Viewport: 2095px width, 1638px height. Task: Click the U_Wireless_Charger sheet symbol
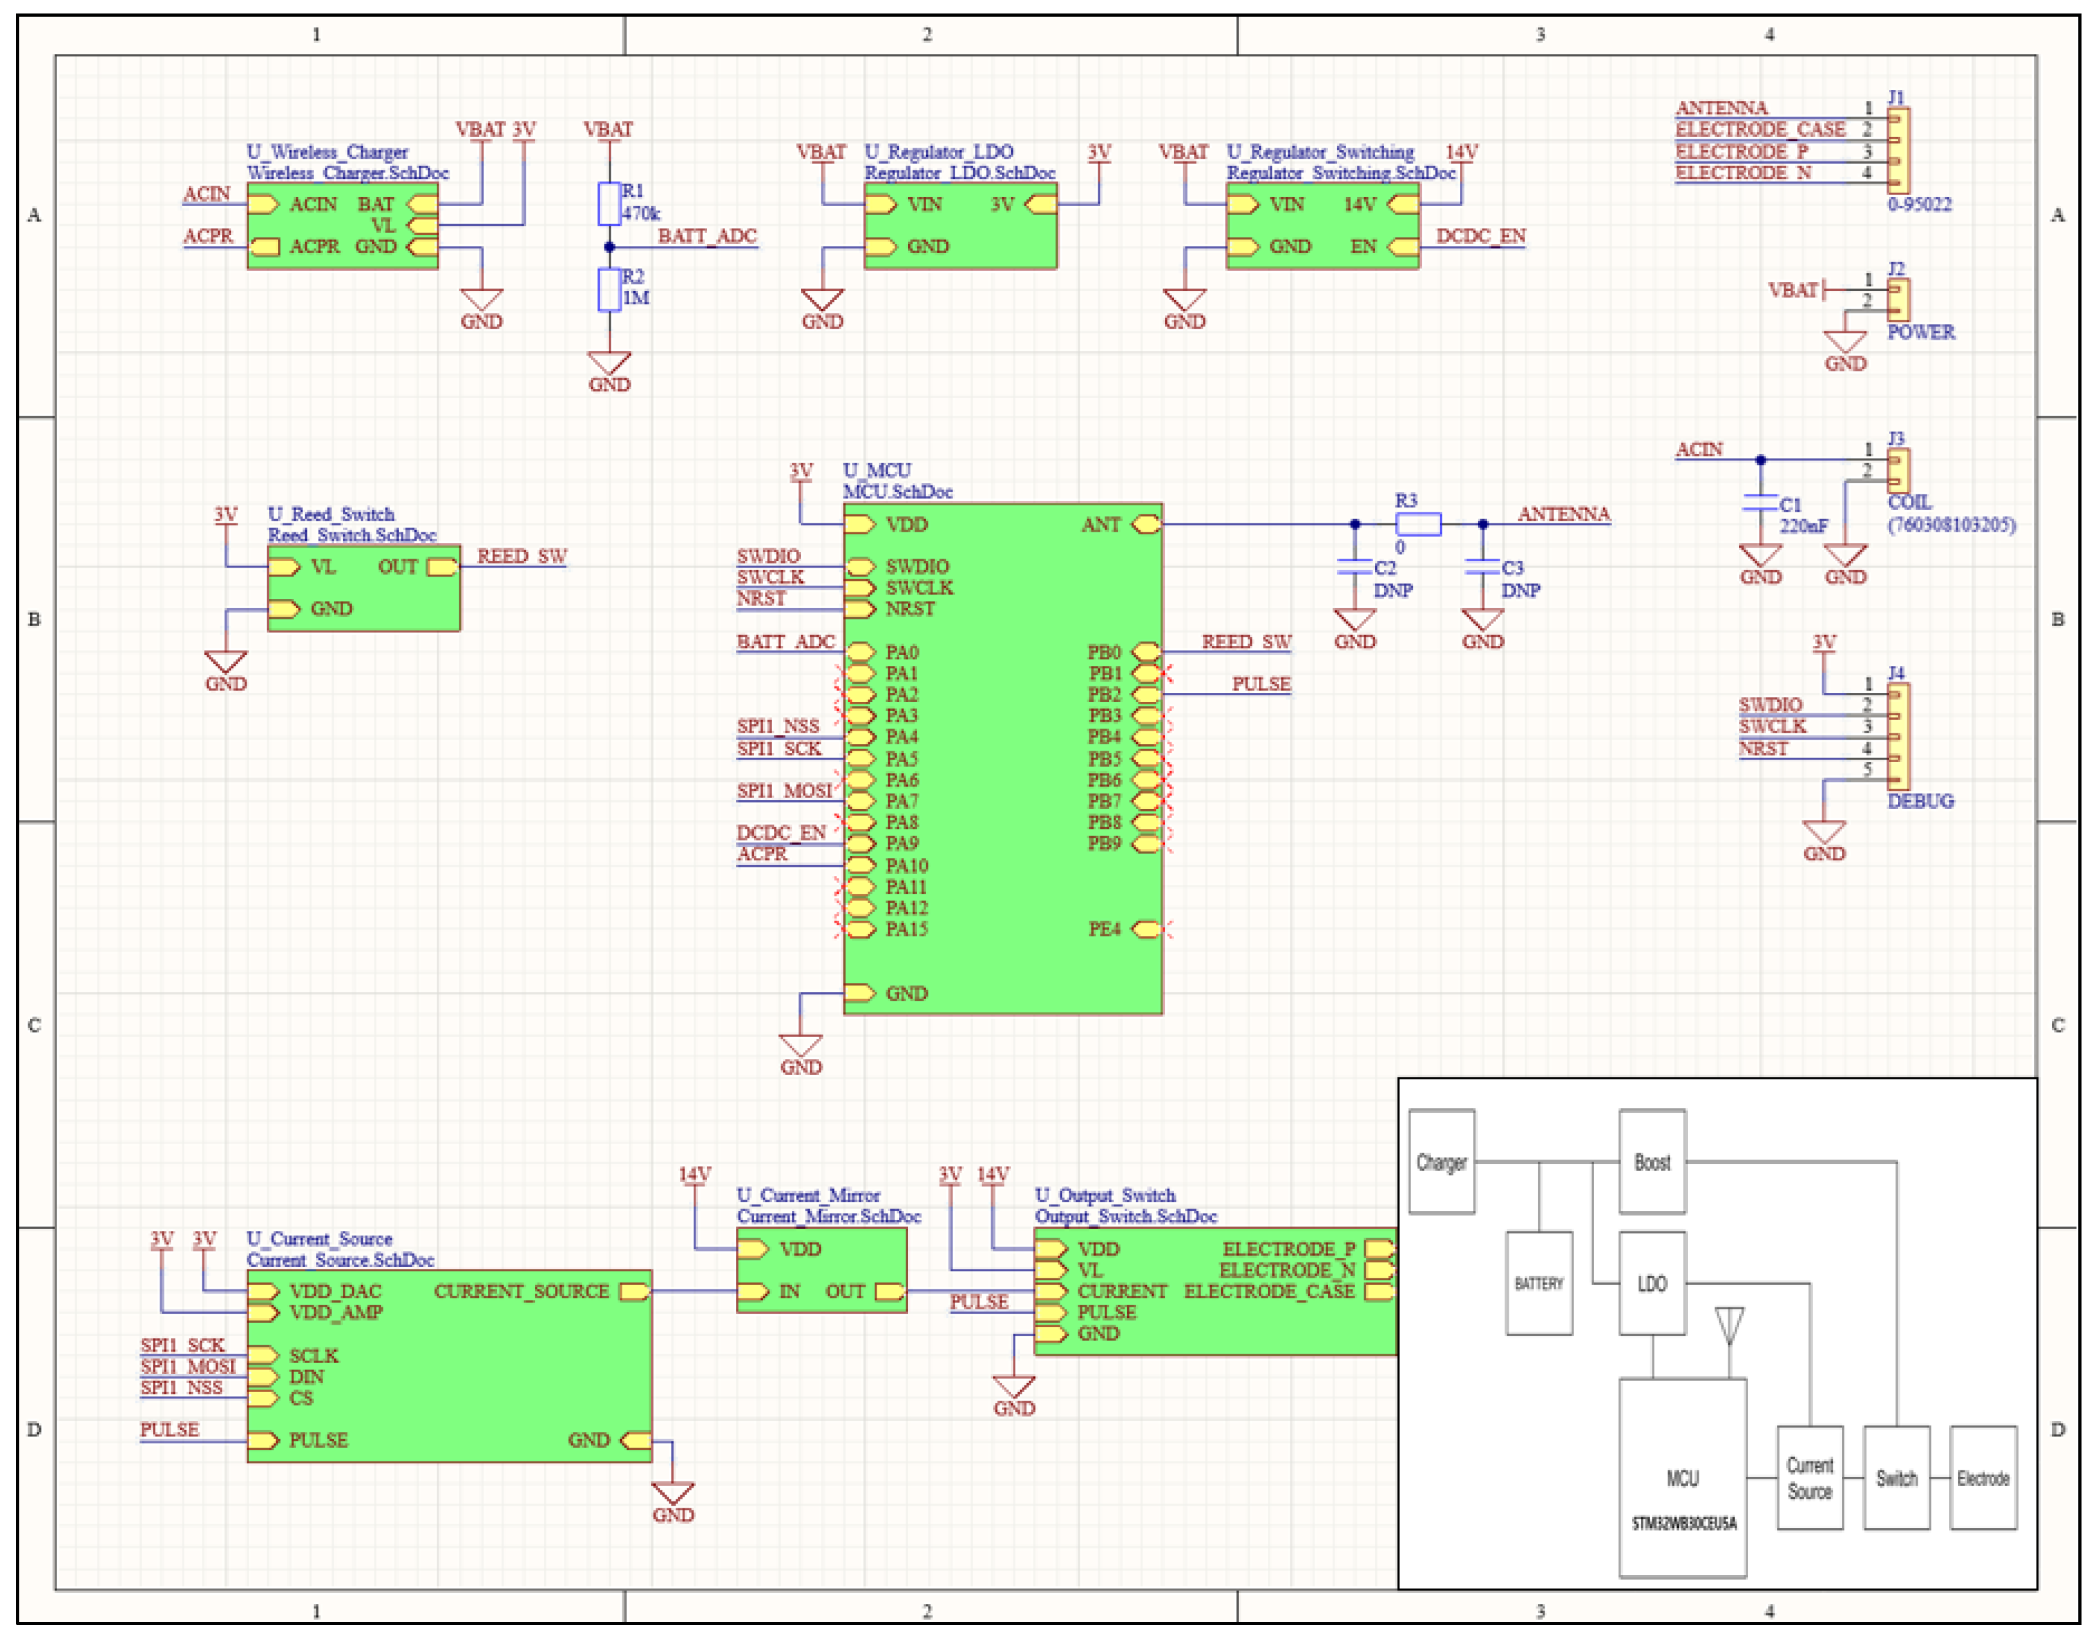342,227
